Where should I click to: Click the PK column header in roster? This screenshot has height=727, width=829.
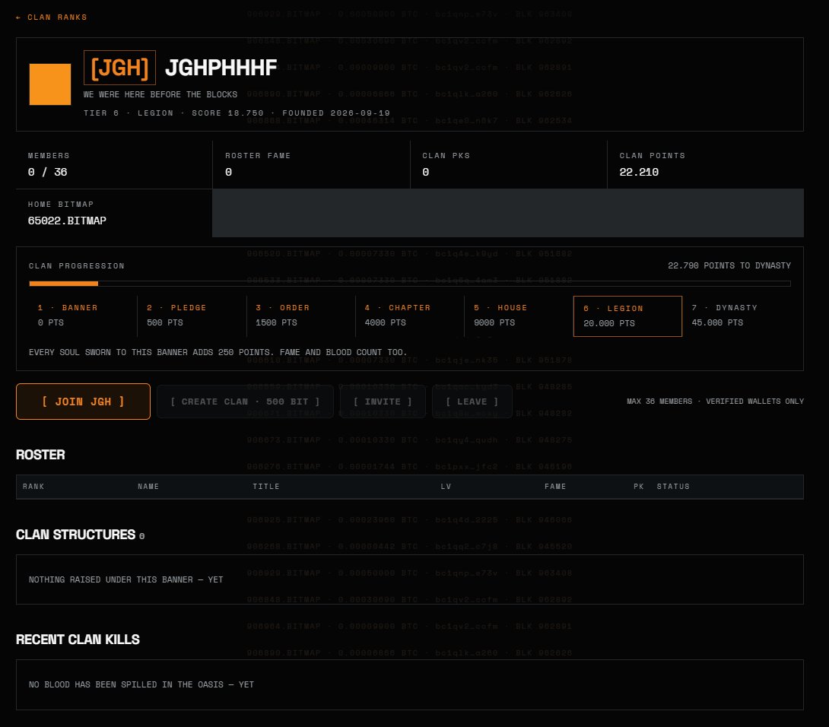coord(639,487)
